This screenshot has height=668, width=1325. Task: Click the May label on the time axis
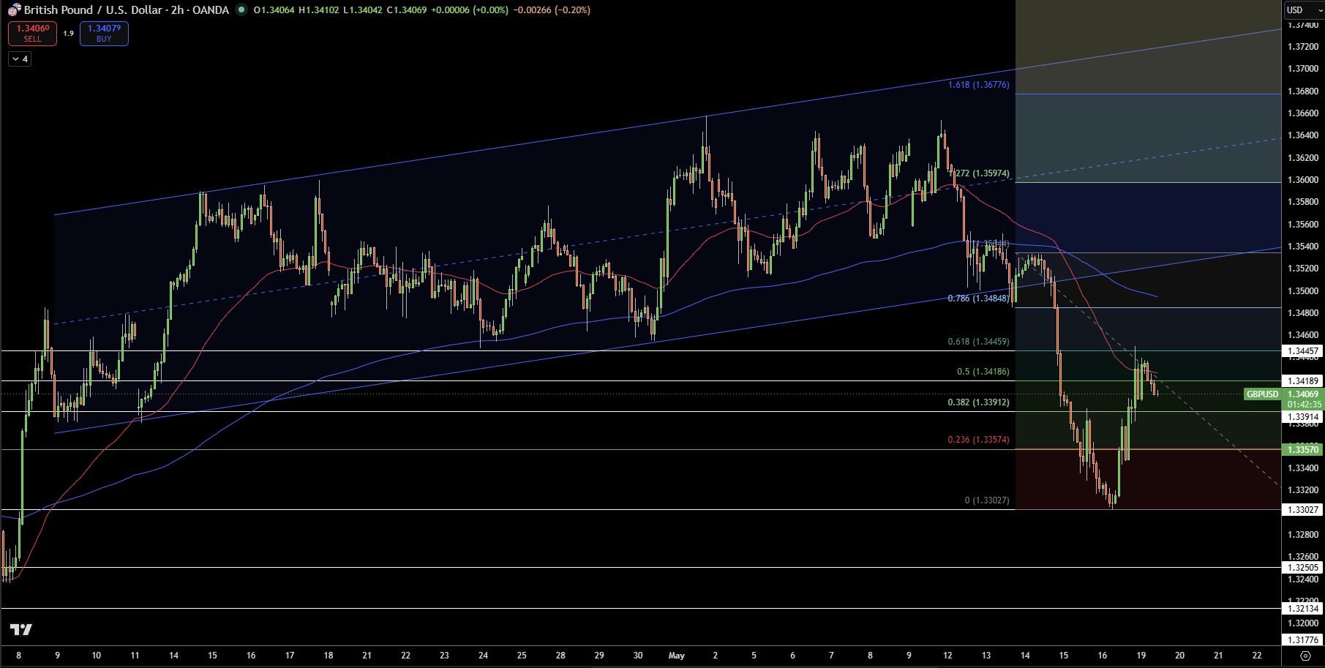(676, 656)
